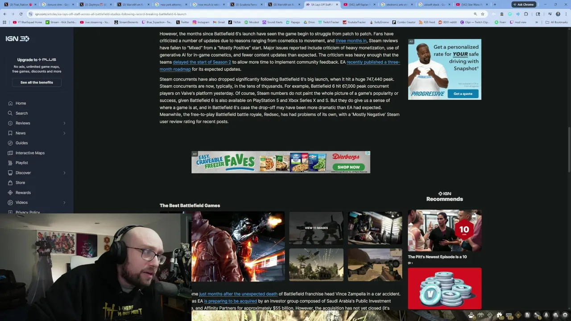Viewport: 571px width, 321px height.
Task: Click the V-Bucks coins ad image
Action: point(444,288)
